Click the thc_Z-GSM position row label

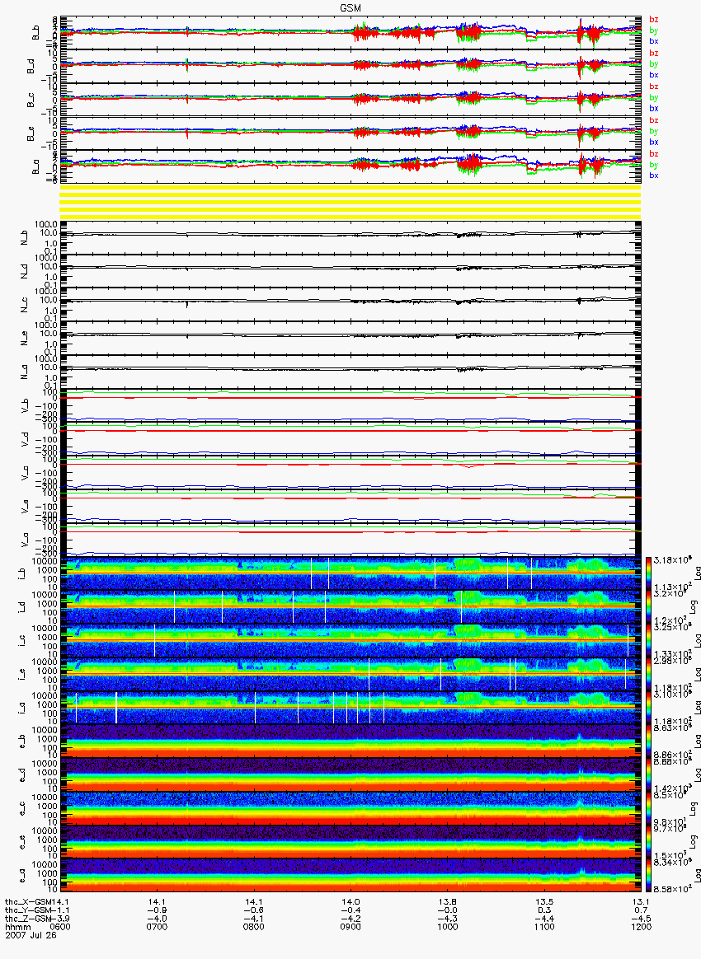pyautogui.click(x=27, y=919)
